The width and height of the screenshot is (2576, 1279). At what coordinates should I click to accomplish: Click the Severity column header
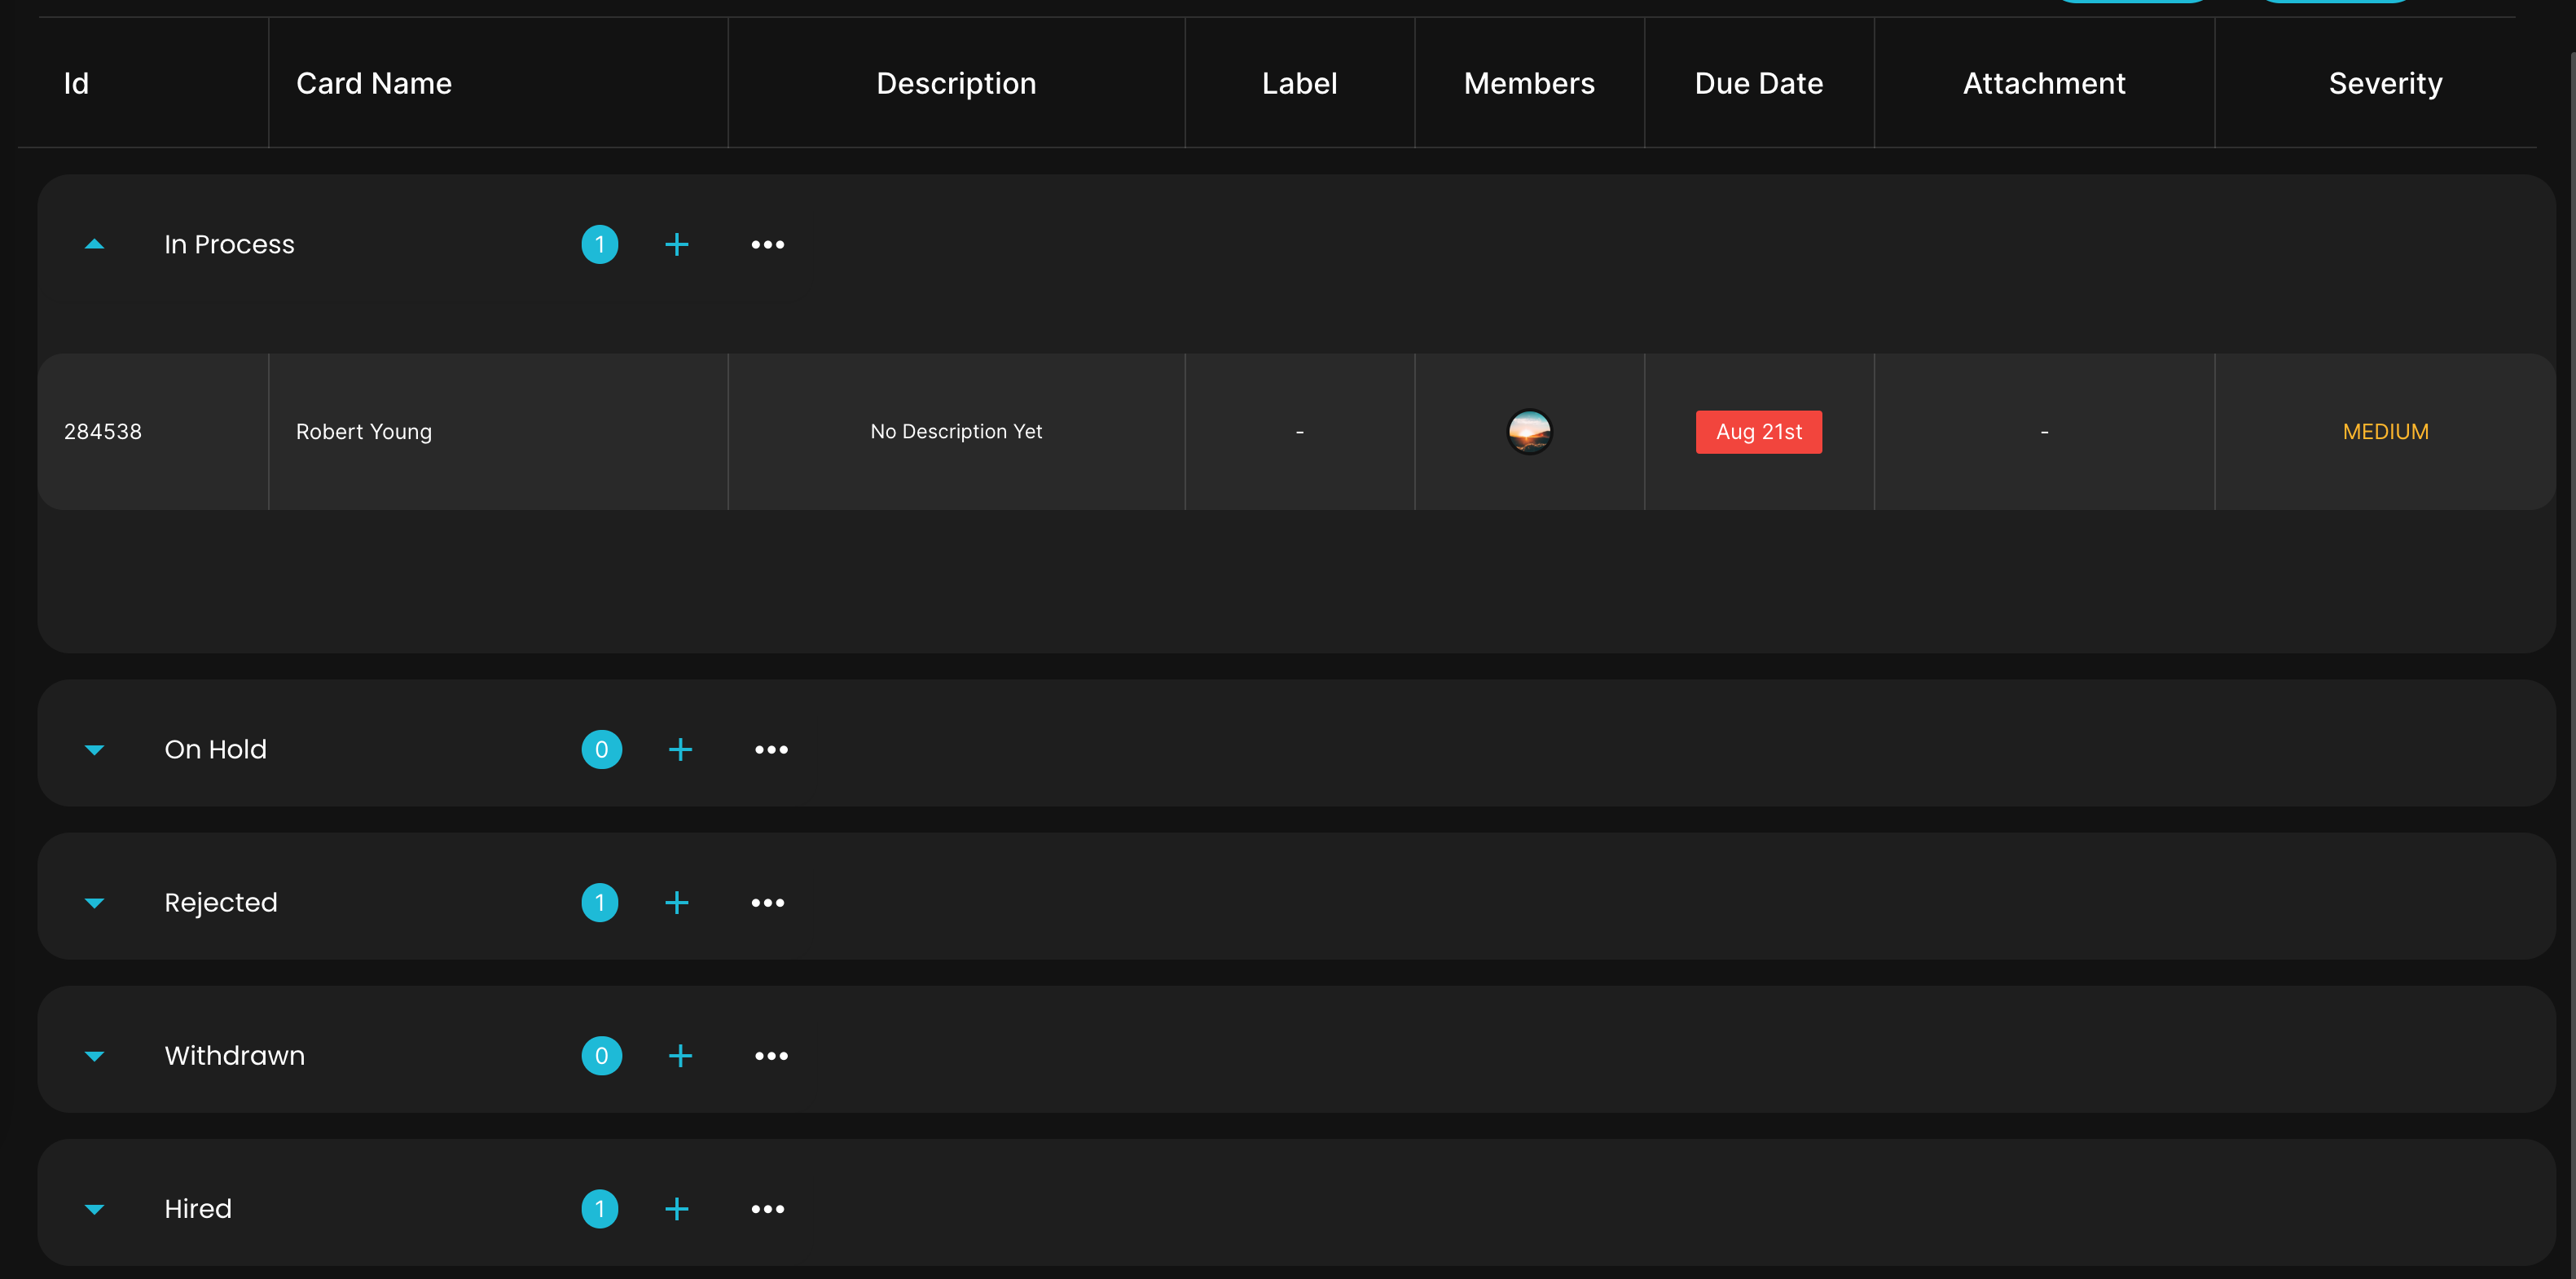point(2385,83)
